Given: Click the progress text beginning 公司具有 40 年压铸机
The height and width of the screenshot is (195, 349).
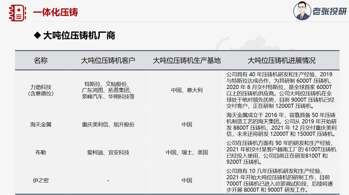Looking at the screenshot, I should click(281, 90).
